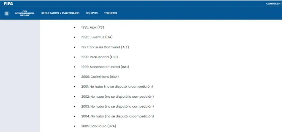Click the 1995: Ajax (PB) entry
This screenshot has width=282, height=132.
click(93, 28)
